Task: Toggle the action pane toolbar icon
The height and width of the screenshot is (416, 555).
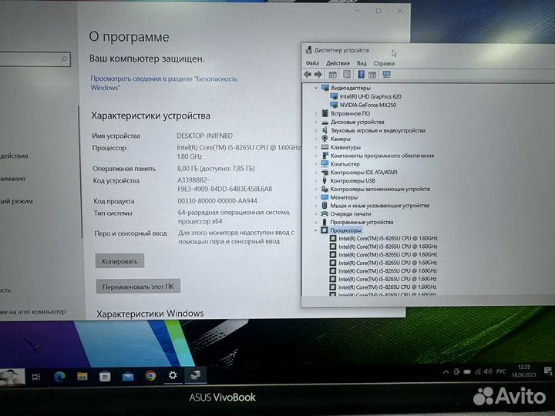Action: tap(372, 75)
